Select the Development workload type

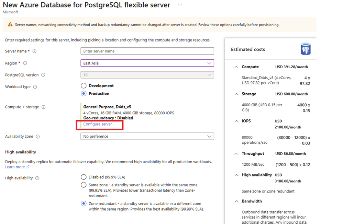84,85
